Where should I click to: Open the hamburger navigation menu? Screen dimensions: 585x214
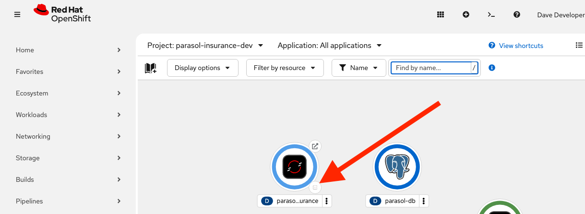pyautogui.click(x=17, y=14)
